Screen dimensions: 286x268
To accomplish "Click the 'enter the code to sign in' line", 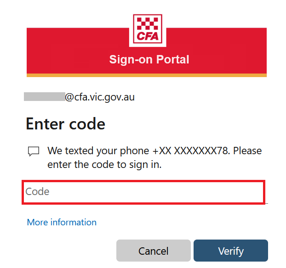I will [x=104, y=165].
